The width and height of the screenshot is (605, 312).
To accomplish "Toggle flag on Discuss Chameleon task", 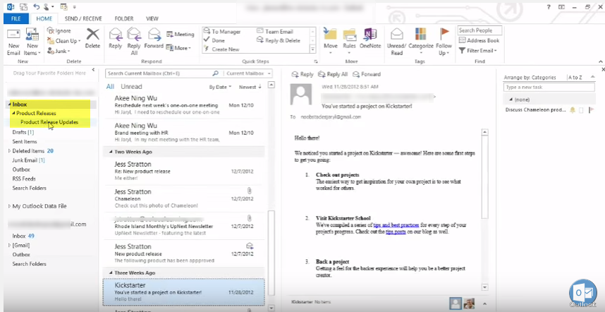I will click(591, 110).
